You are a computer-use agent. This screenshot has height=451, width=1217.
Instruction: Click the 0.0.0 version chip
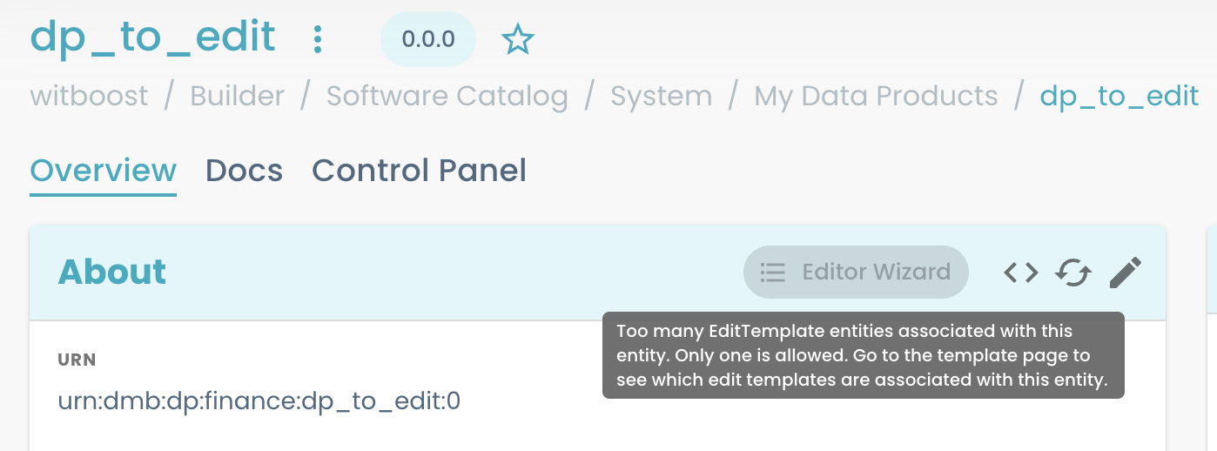[428, 39]
